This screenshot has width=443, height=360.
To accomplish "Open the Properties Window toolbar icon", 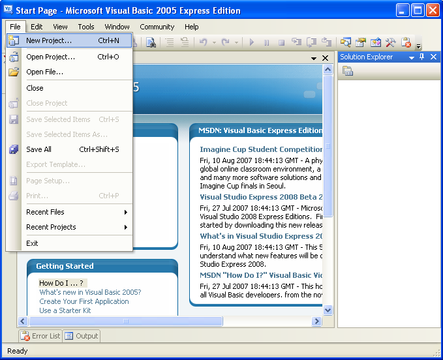I will click(x=361, y=42).
